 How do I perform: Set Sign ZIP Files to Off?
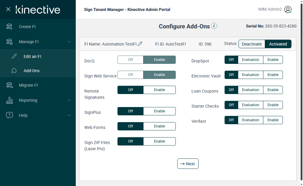(x=130, y=141)
